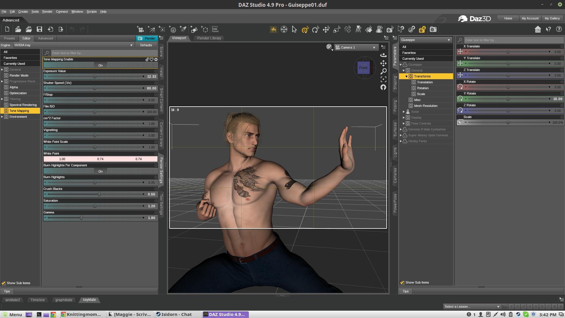Click the viewport Zoom magnifier icon
Screen dimensions: 565x318
pyautogui.click(x=383, y=71)
